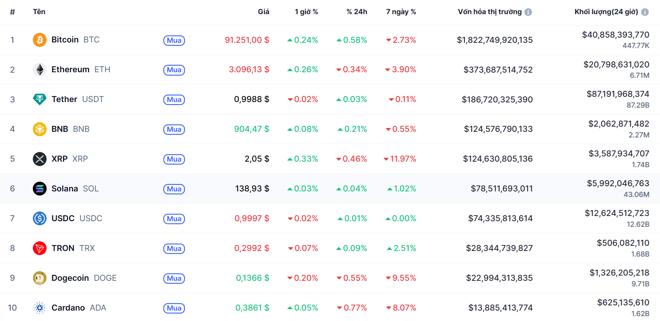Click Tether volume $87,191,968,374
This screenshot has width=660, height=321.
tap(618, 94)
